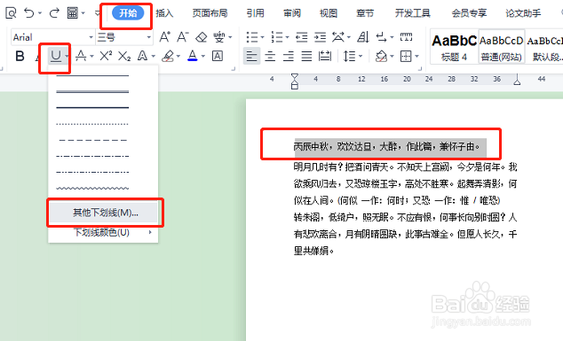Open print preview from quick access toolbar
Viewport: 563px width, 341px height.
11,13
